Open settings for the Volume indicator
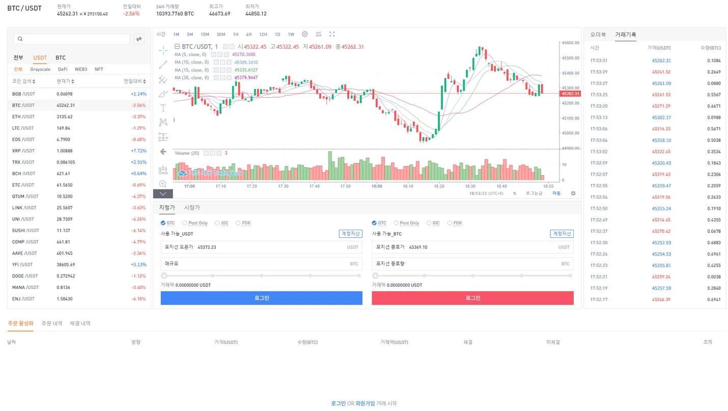Screen dimensions: 728x411 213,153
